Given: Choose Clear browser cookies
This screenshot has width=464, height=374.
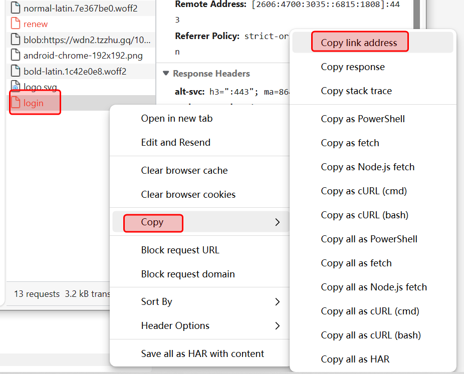Looking at the screenshot, I should click(188, 195).
